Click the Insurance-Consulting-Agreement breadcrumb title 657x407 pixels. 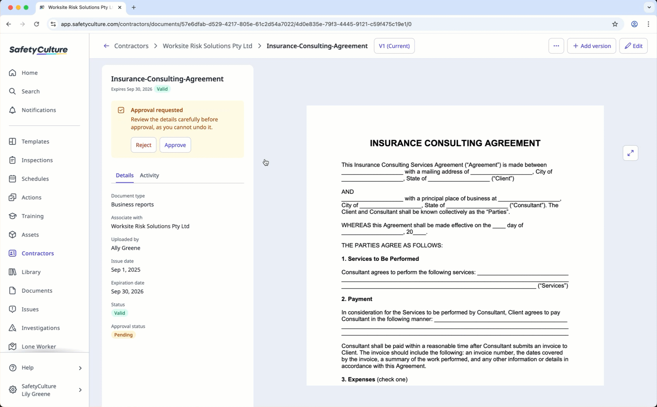[317, 46]
